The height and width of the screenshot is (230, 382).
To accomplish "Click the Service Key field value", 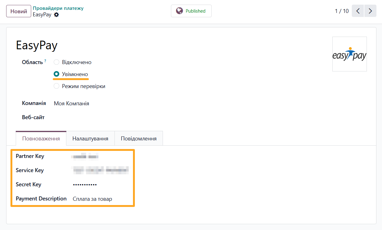I will tap(100, 170).
